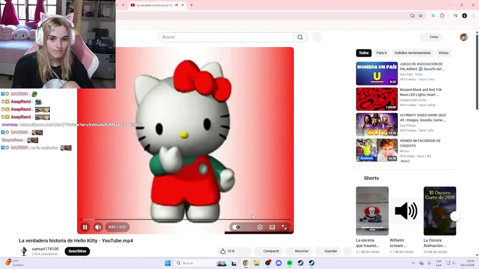Close the La verdadera historia tab
Image resolution: width=479 pixels, height=269 pixels.
183,5
